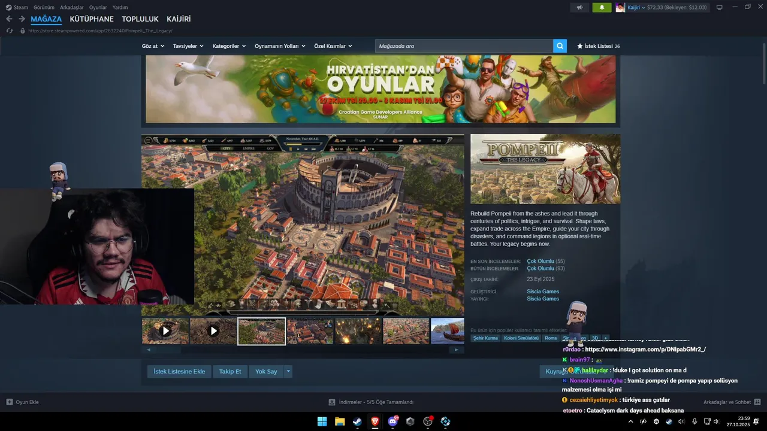Open Windows Start menu
The image size is (767, 431).
point(322,421)
